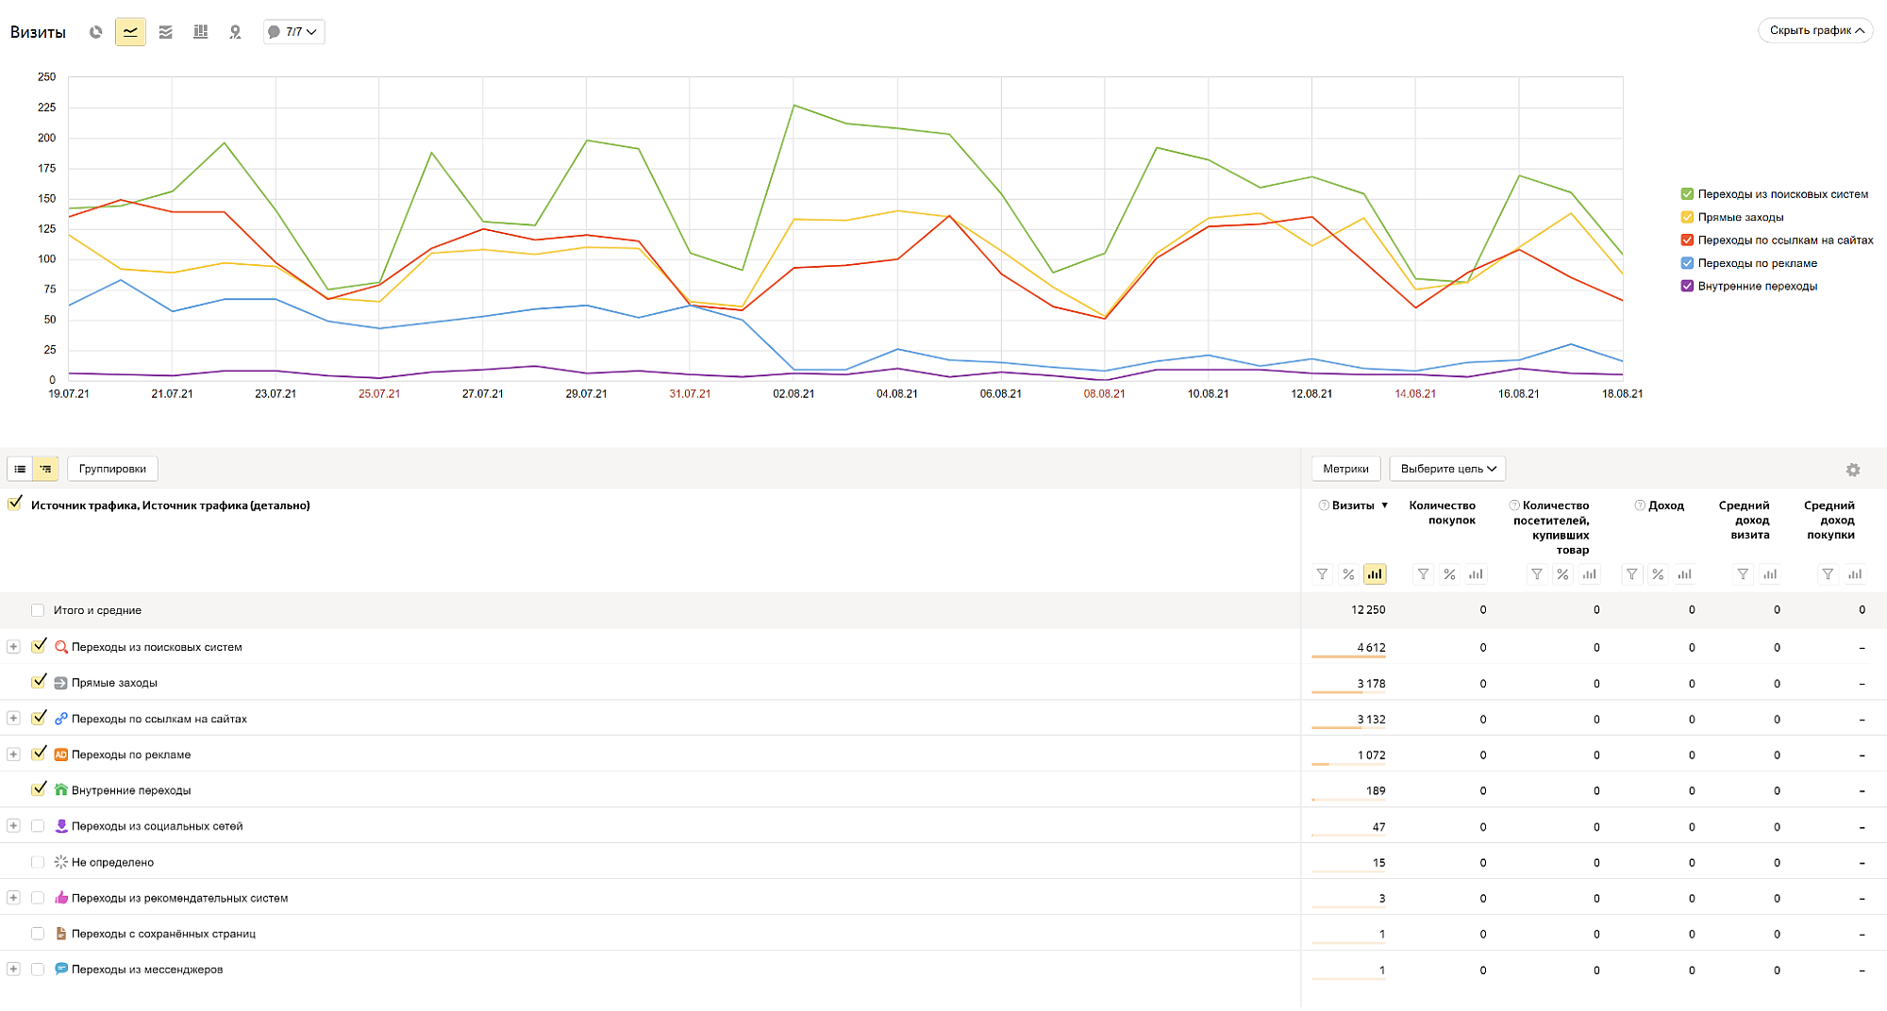Open Группировки settings
The height and width of the screenshot is (1011, 1887).
pyautogui.click(x=112, y=469)
